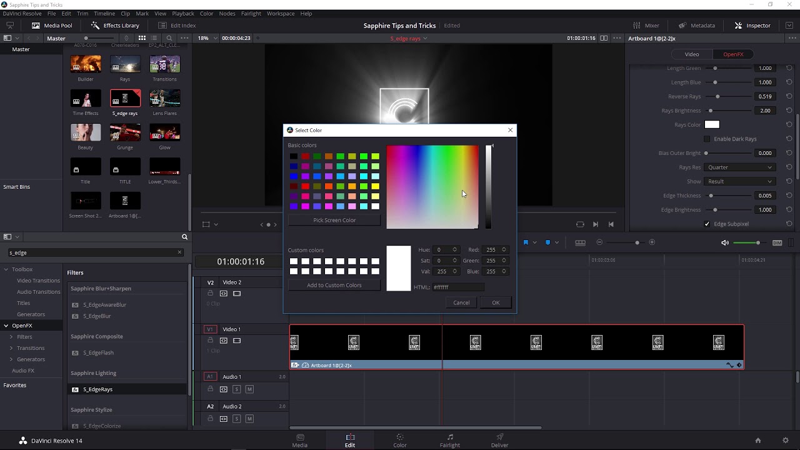Toggle auto track selector on Video 1
The width and height of the screenshot is (800, 450).
point(224,341)
